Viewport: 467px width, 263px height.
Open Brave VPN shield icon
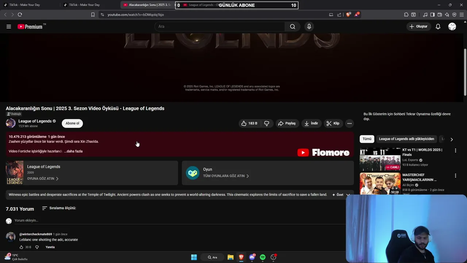454,15
